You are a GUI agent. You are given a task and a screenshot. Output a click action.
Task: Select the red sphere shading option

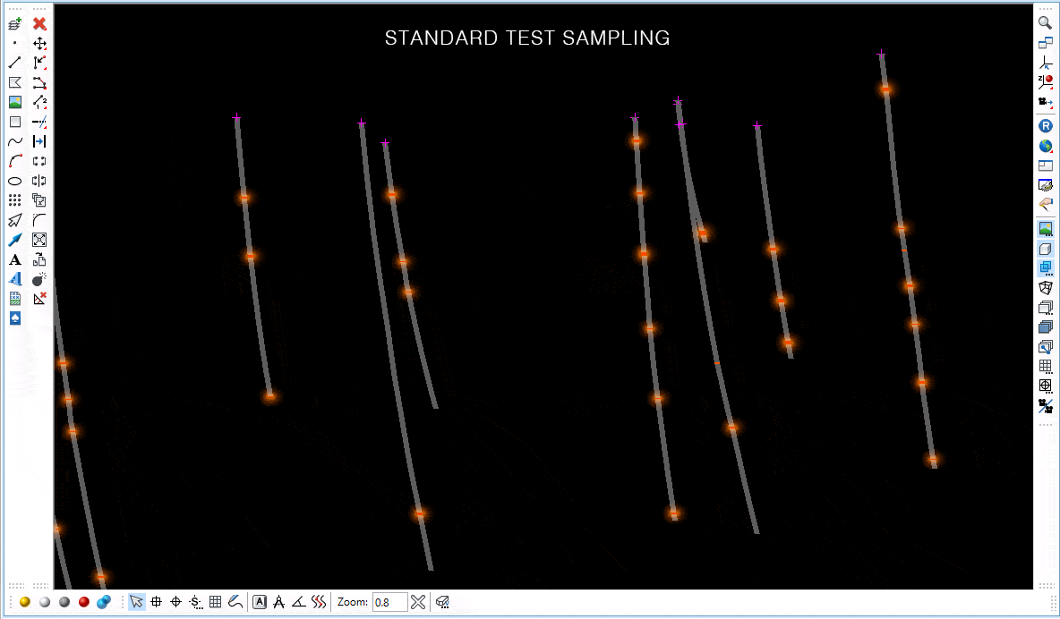click(x=84, y=601)
